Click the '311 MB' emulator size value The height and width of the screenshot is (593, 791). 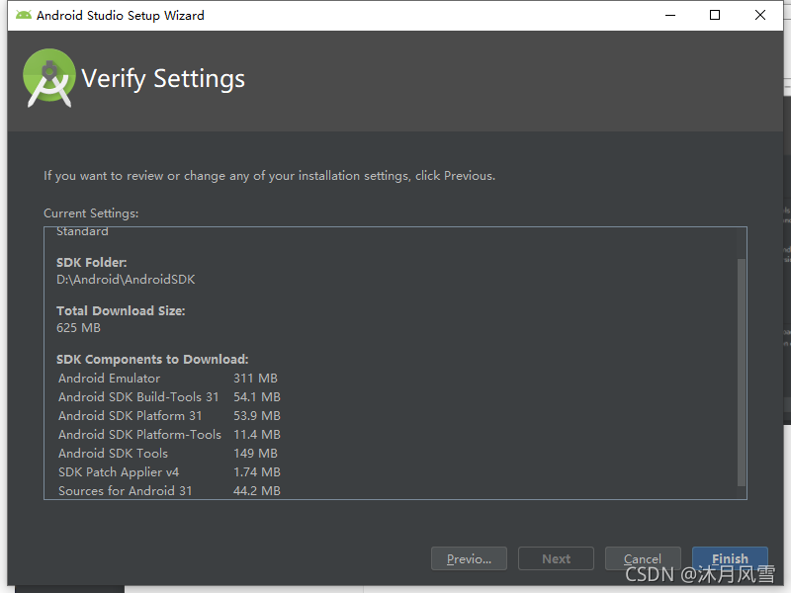(x=255, y=379)
